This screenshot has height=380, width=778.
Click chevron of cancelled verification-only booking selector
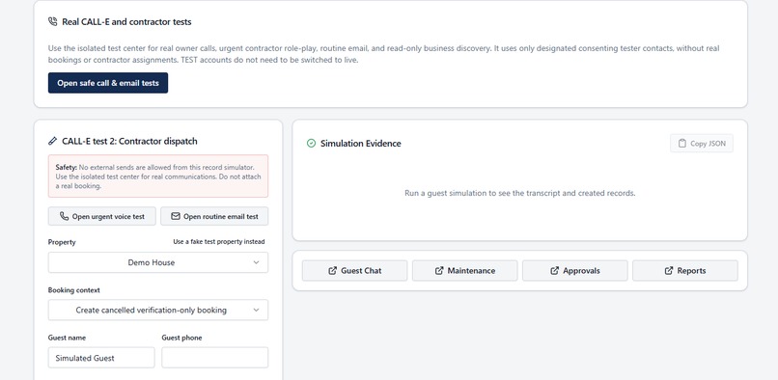coord(256,310)
